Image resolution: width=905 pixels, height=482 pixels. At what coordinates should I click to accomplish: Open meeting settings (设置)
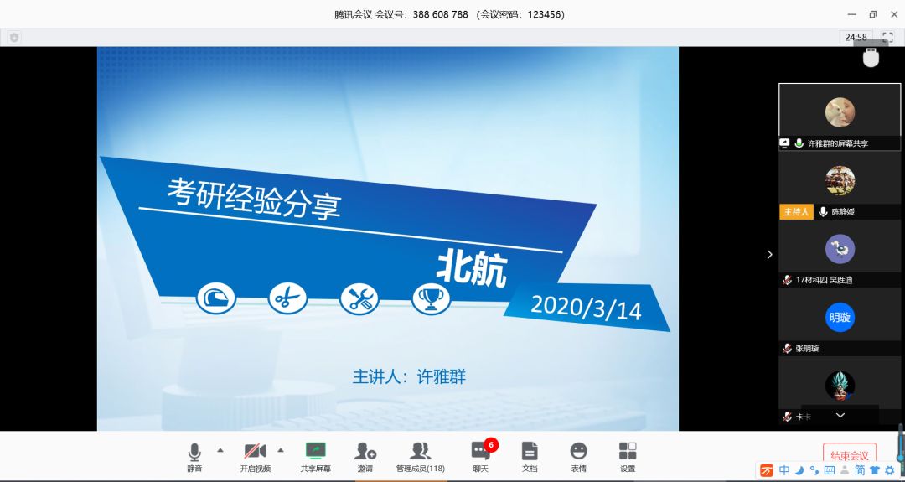628,456
